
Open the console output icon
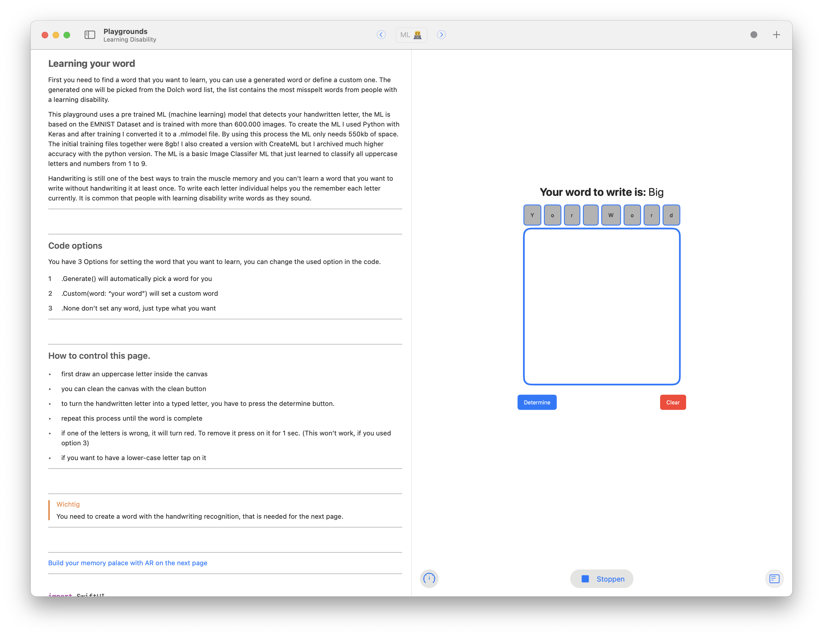[x=774, y=578]
